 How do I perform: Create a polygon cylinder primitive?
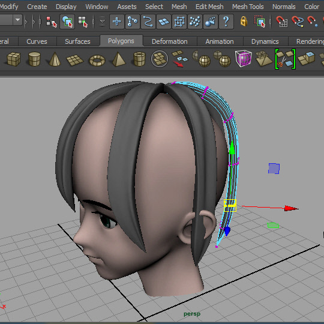tap(34, 59)
